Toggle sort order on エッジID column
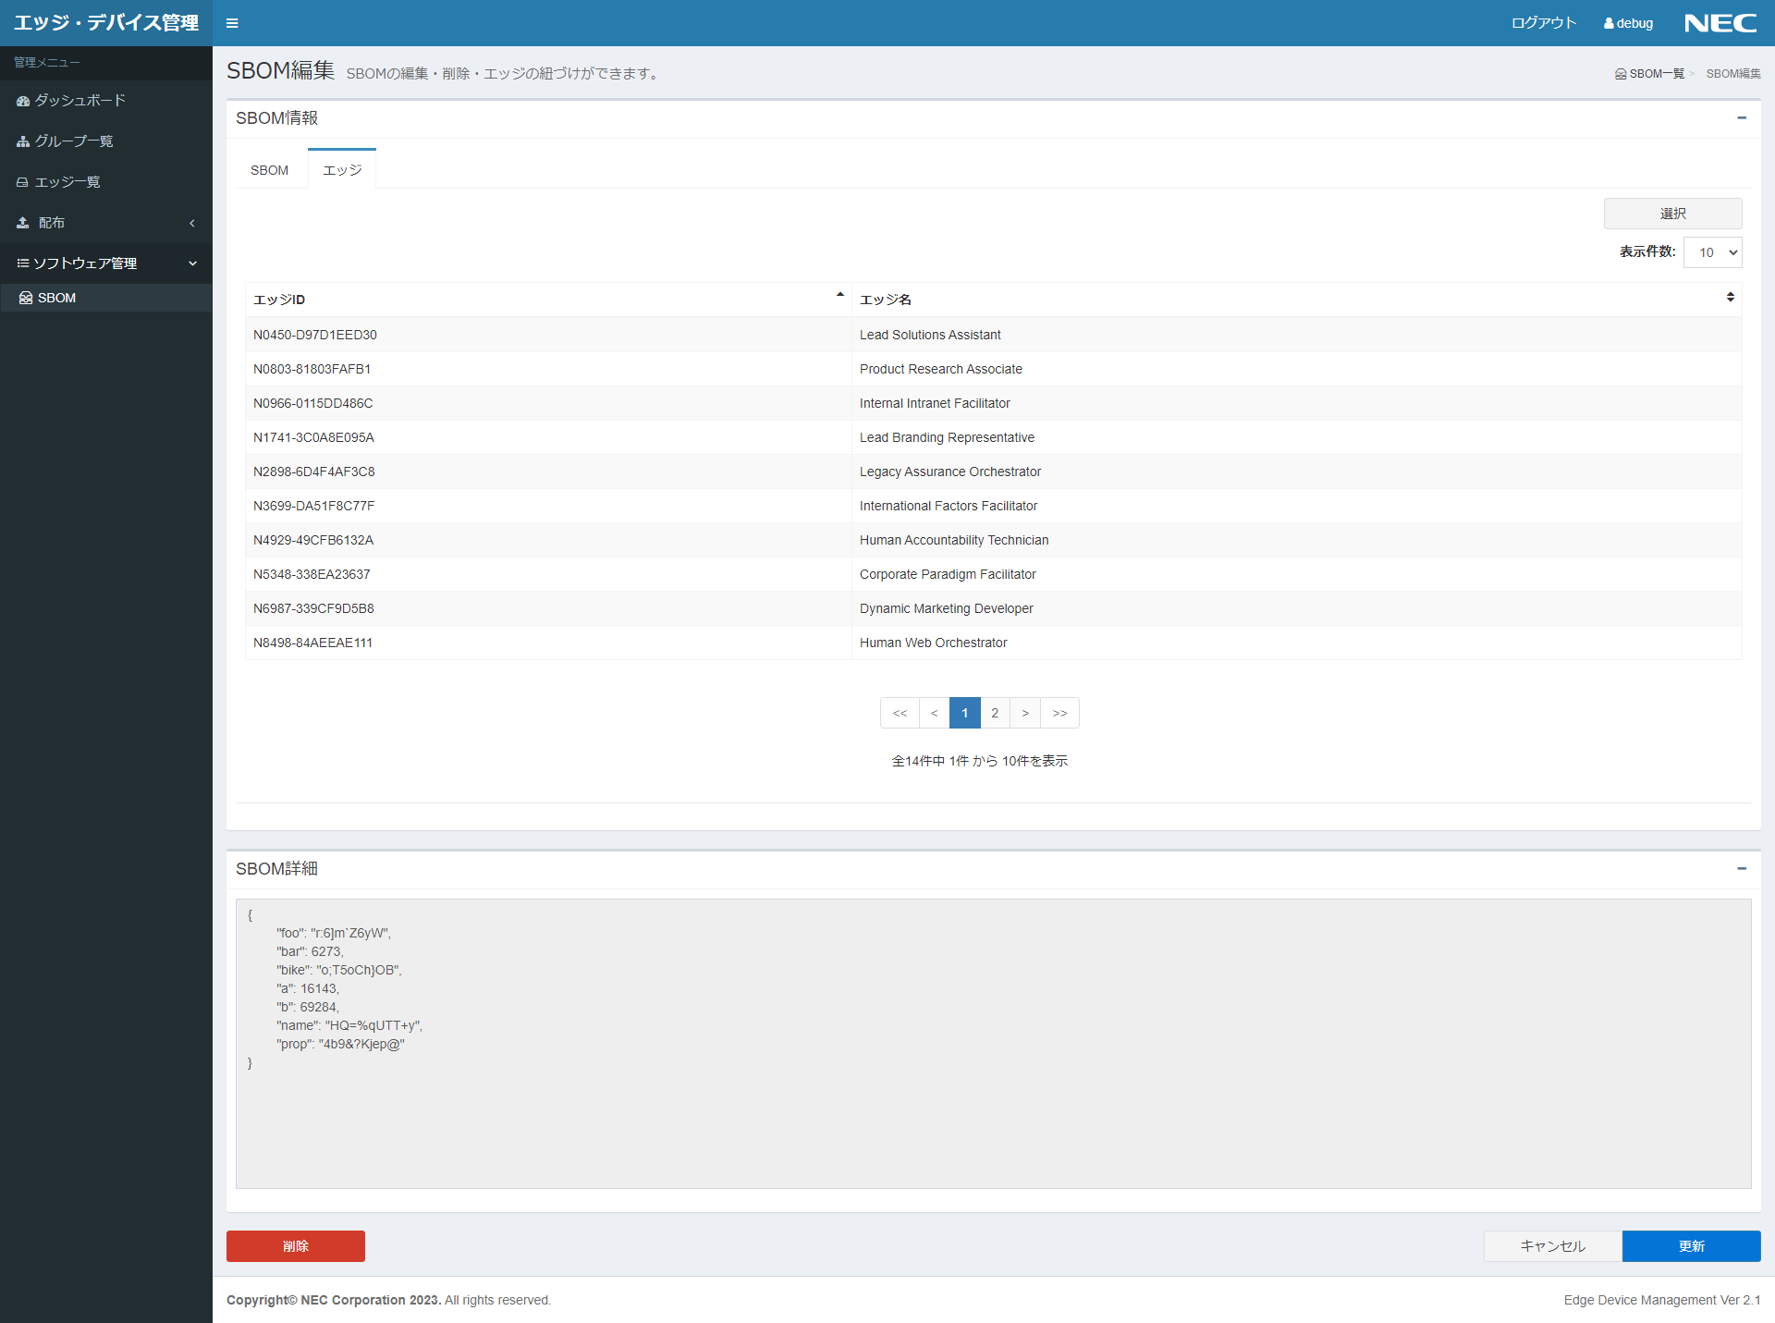Image resolution: width=1775 pixels, height=1323 pixels. [839, 294]
